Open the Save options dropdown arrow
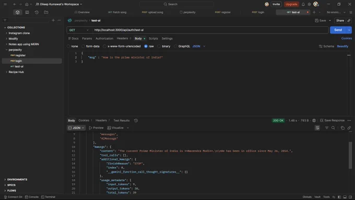This screenshot has width=355, height=200. [330, 20]
